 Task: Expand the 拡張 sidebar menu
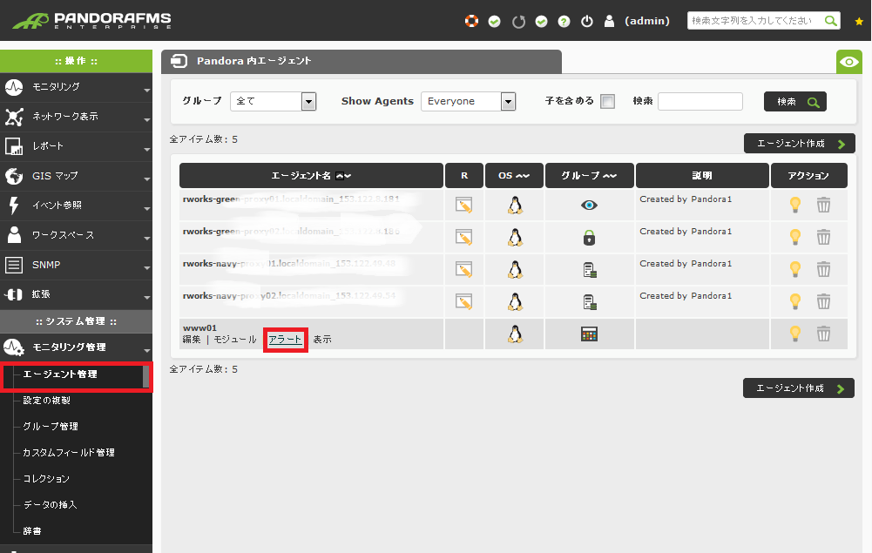tap(76, 294)
